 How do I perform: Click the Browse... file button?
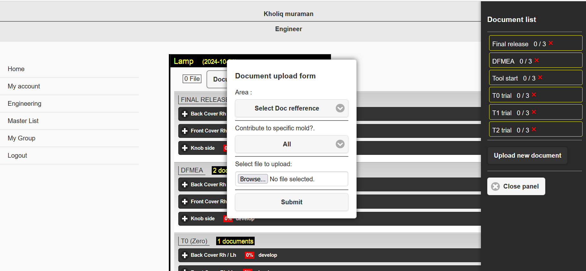coord(253,179)
